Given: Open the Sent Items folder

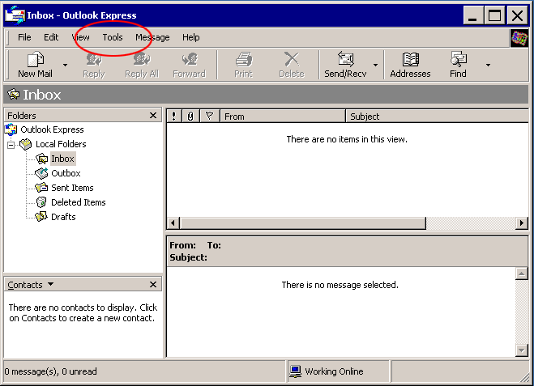Looking at the screenshot, I should (x=71, y=188).
